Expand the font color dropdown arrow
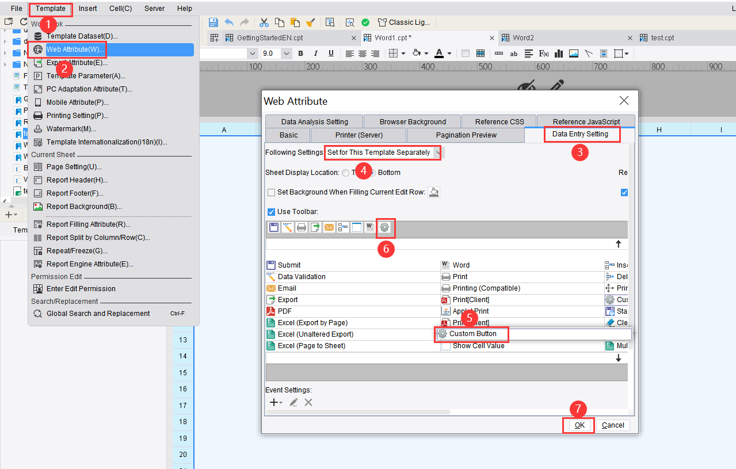The image size is (736, 469). (449, 53)
